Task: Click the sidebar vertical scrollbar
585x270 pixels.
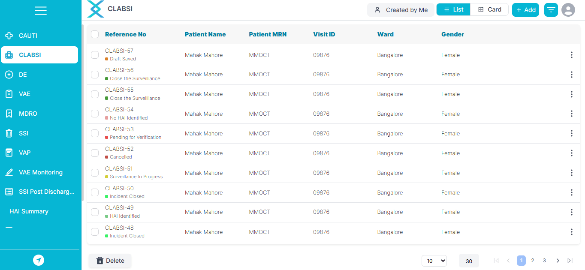Action: coord(83,111)
